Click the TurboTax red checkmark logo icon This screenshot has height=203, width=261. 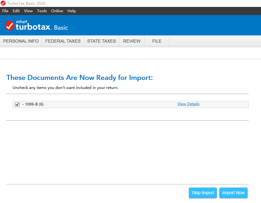pos(10,26)
